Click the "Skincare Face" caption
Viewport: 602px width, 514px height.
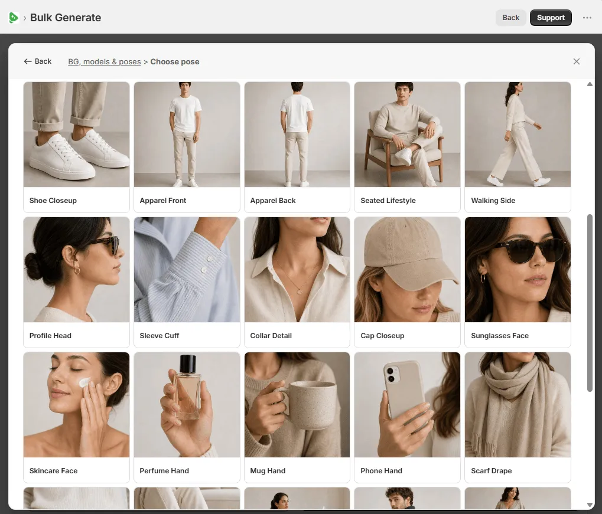click(53, 470)
